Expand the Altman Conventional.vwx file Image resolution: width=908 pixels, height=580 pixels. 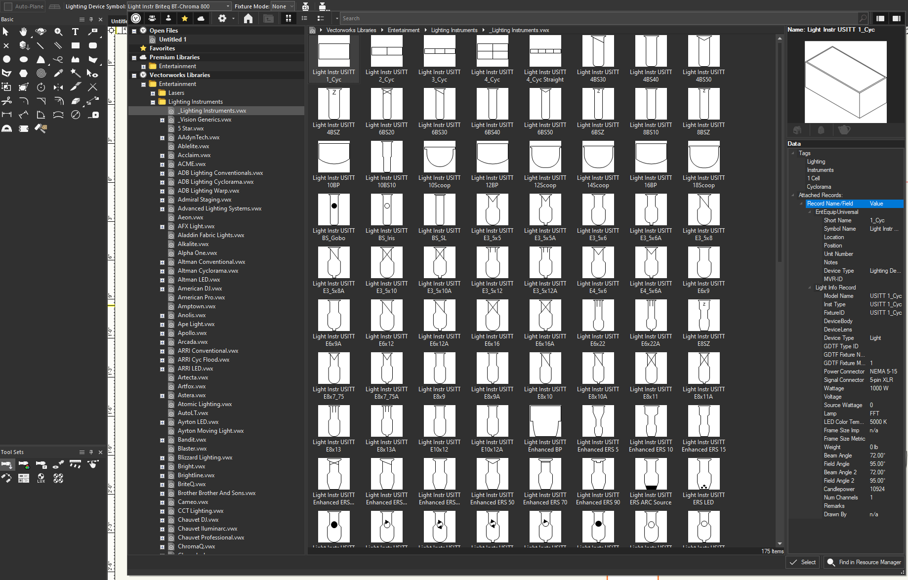tap(162, 262)
